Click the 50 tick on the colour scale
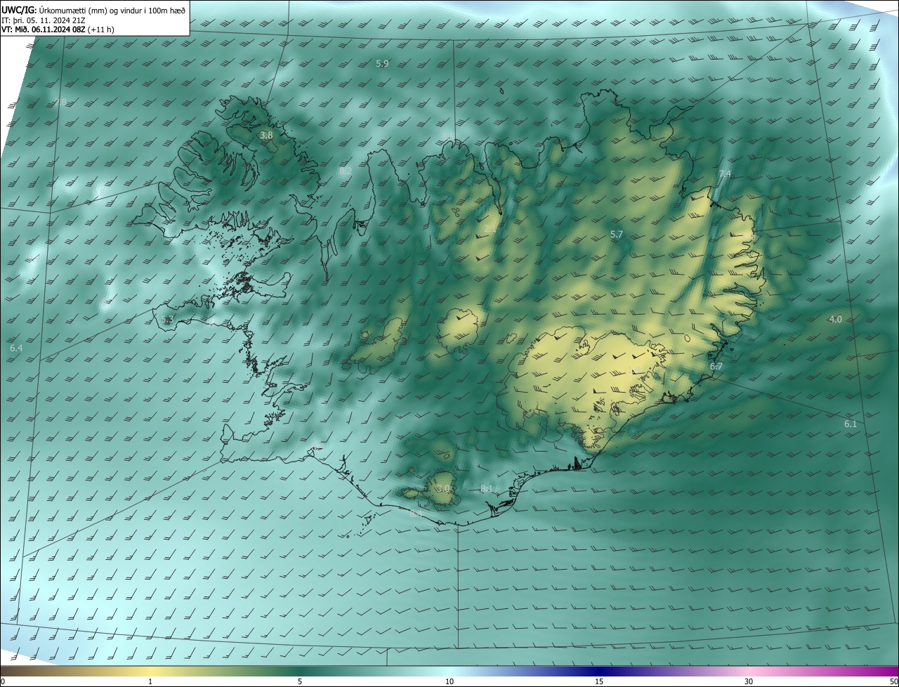The image size is (899, 687). (x=893, y=681)
